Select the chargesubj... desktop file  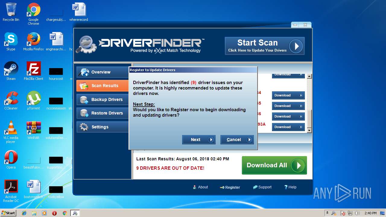(56, 15)
